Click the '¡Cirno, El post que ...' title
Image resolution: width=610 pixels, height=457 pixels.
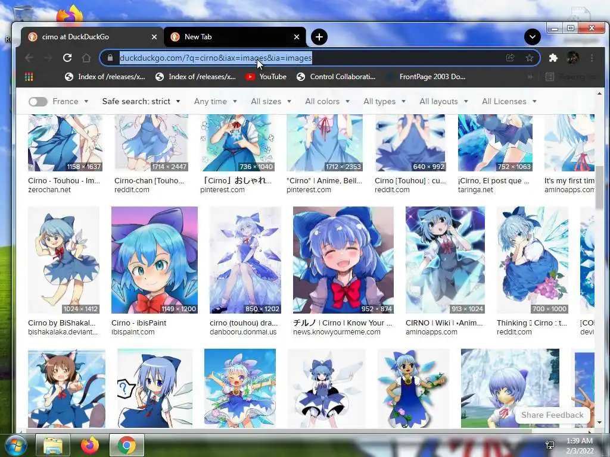[494, 181]
